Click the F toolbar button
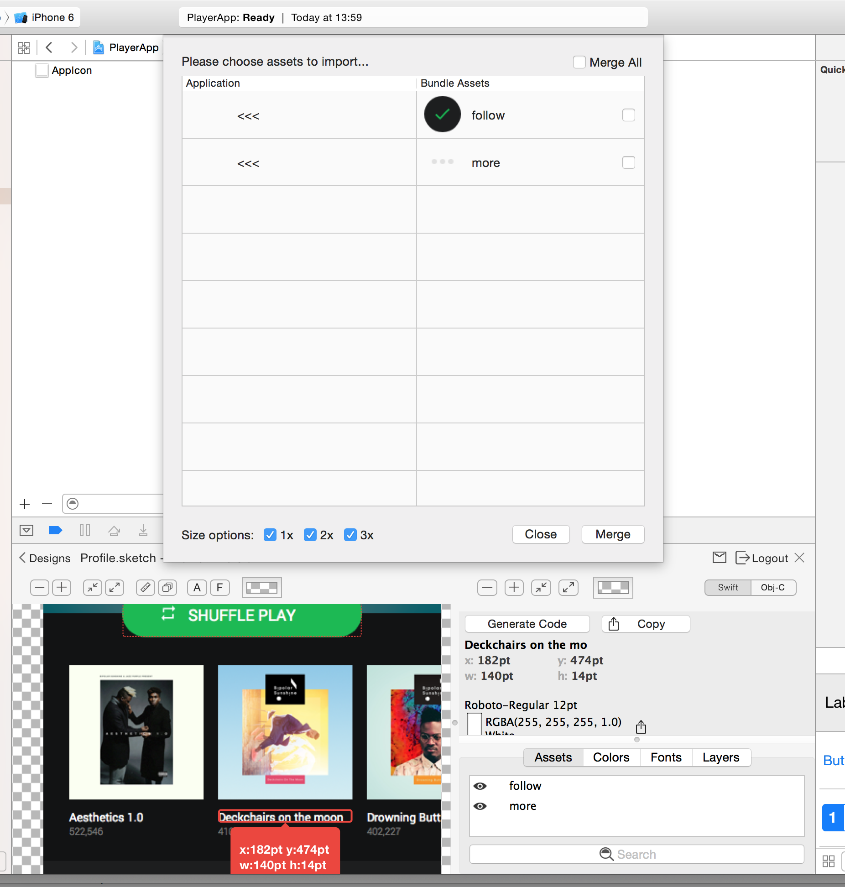This screenshot has height=887, width=845. click(219, 588)
